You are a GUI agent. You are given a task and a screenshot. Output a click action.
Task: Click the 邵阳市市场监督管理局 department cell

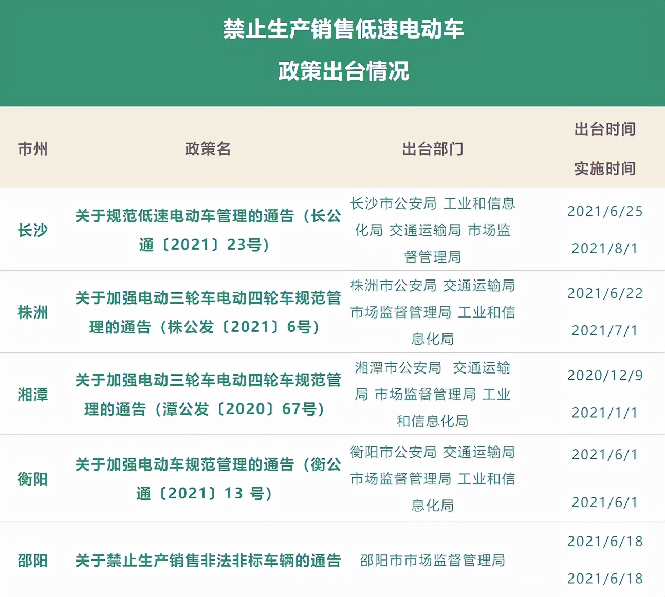[433, 561]
